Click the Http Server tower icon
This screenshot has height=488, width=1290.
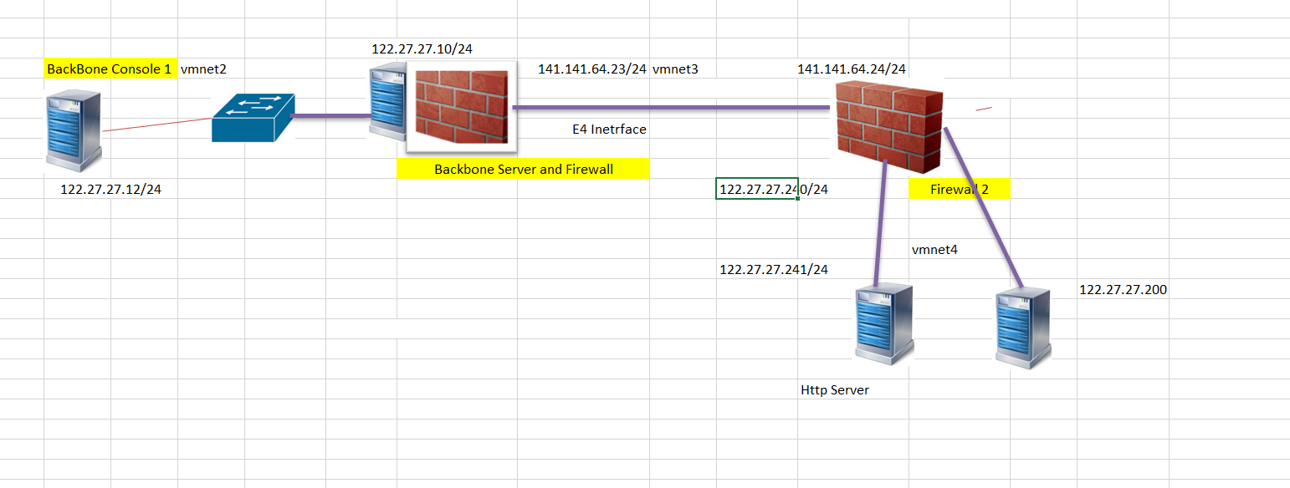(x=881, y=326)
